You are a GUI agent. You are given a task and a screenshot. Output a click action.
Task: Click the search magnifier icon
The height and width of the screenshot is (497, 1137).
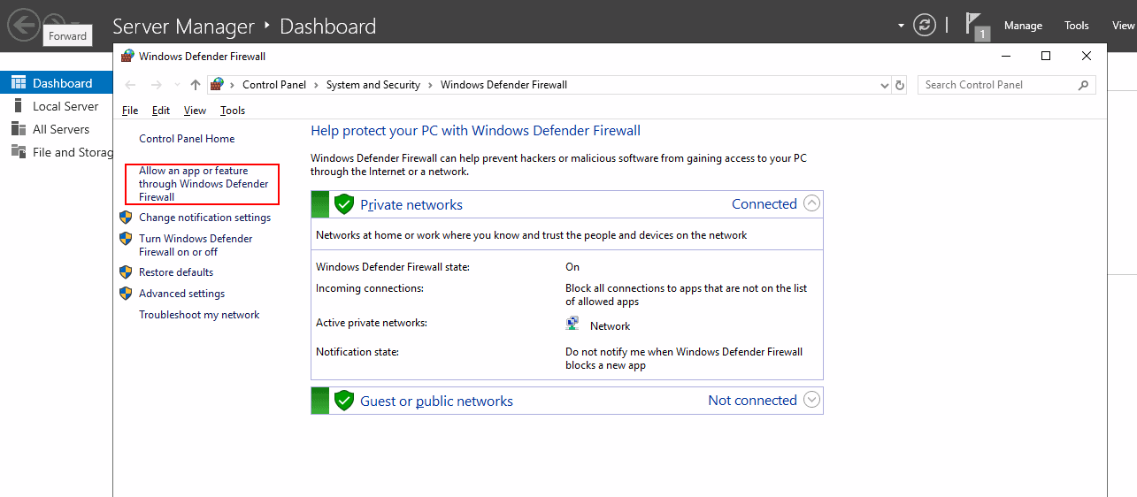[x=1083, y=85]
